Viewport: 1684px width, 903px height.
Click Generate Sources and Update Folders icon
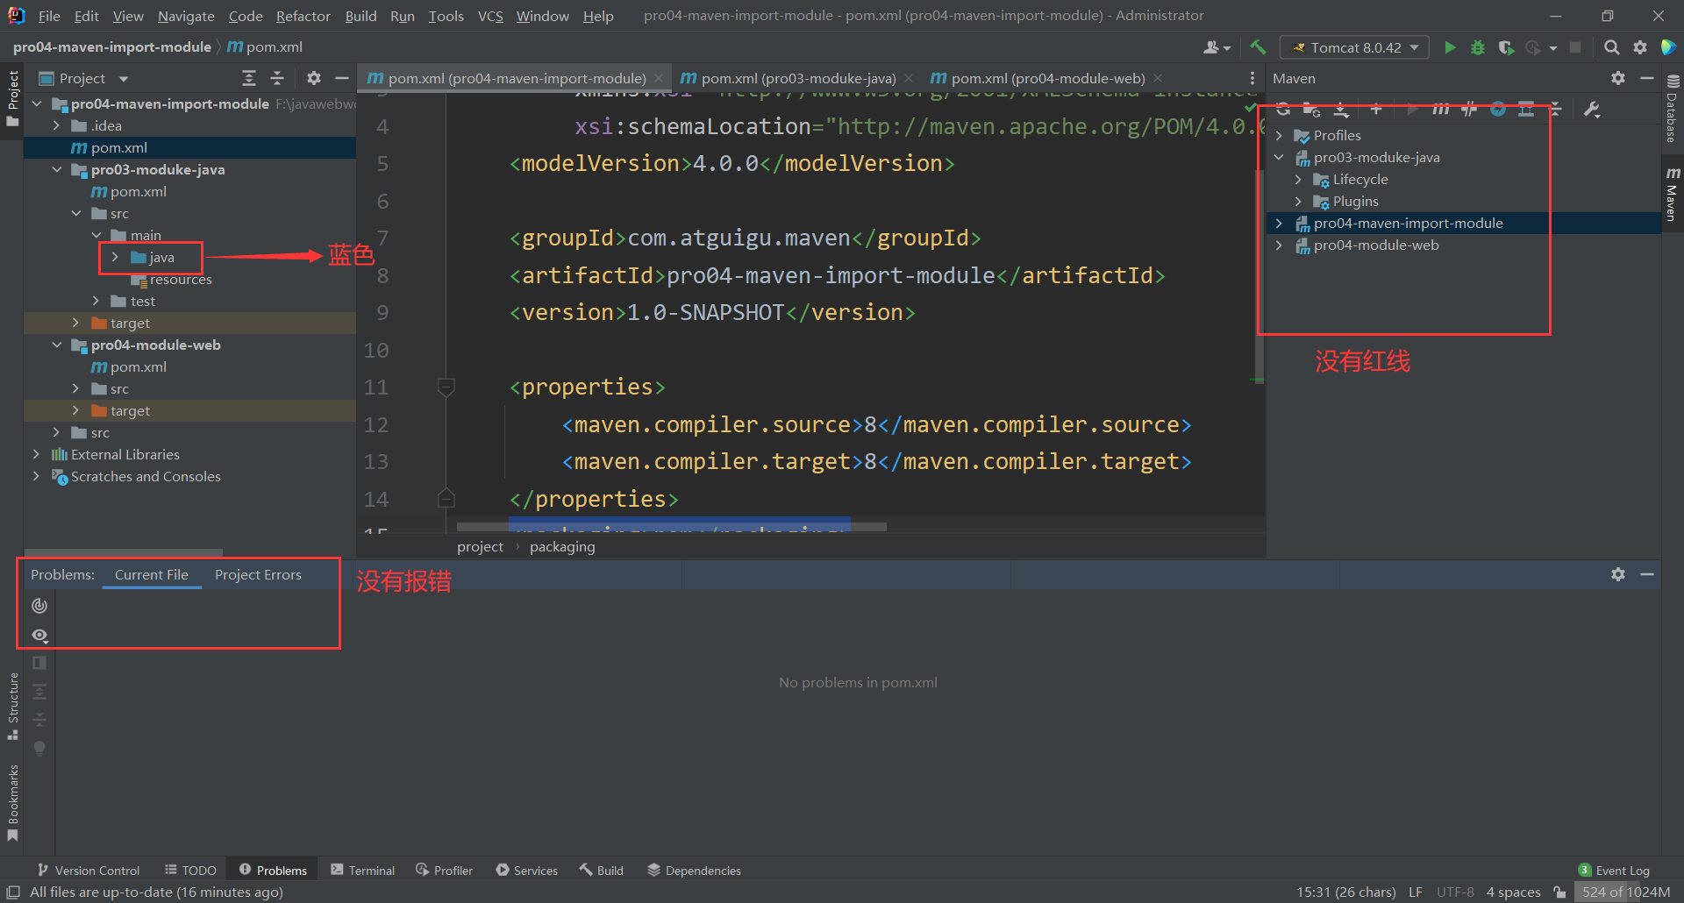click(x=1311, y=110)
